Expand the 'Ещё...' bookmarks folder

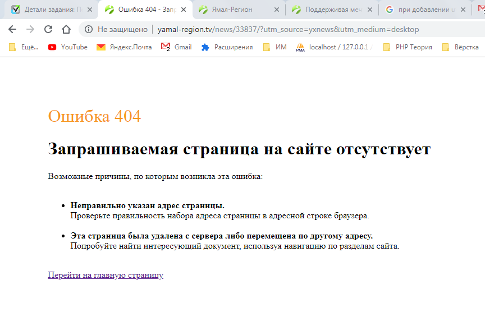(x=24, y=47)
